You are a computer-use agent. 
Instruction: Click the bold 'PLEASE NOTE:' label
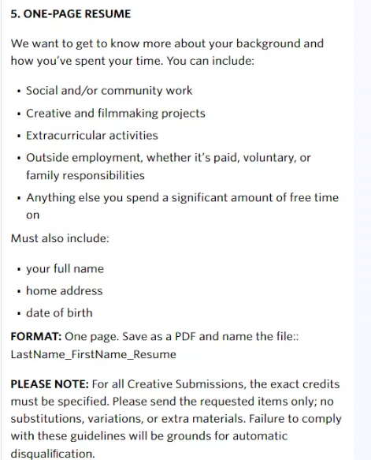pyautogui.click(x=50, y=384)
